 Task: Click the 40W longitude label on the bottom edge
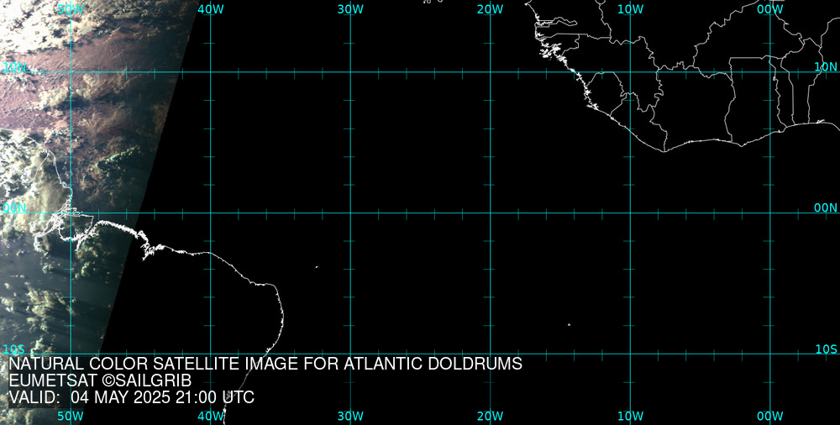pyautogui.click(x=211, y=417)
